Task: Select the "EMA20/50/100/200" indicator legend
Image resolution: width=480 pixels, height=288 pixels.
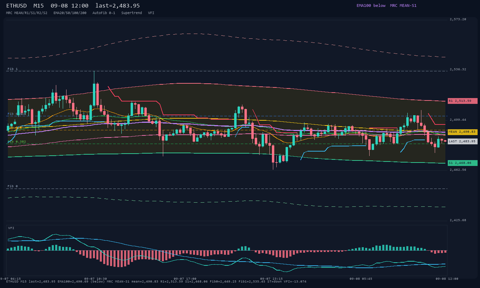Action: [x=70, y=13]
